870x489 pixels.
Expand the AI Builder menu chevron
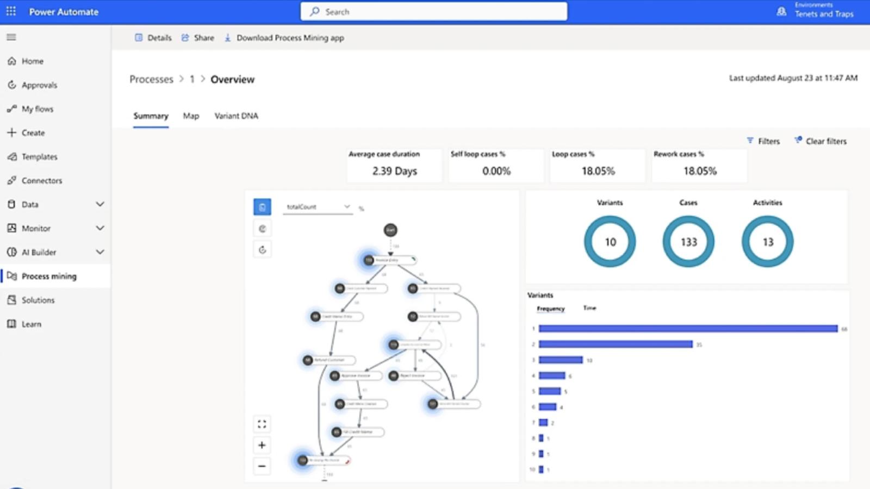pos(100,252)
